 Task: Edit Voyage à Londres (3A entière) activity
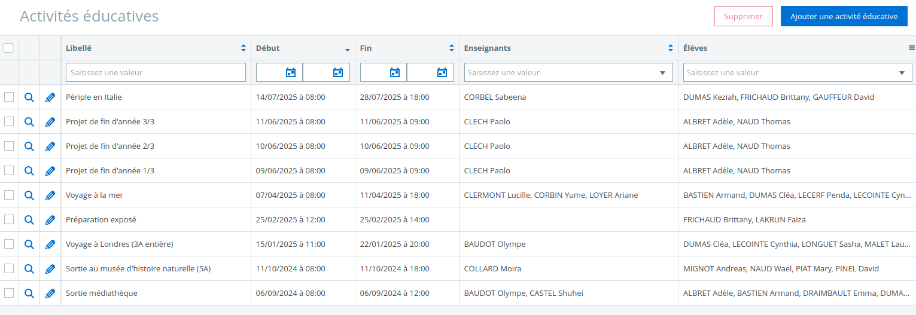pyautogui.click(x=50, y=244)
